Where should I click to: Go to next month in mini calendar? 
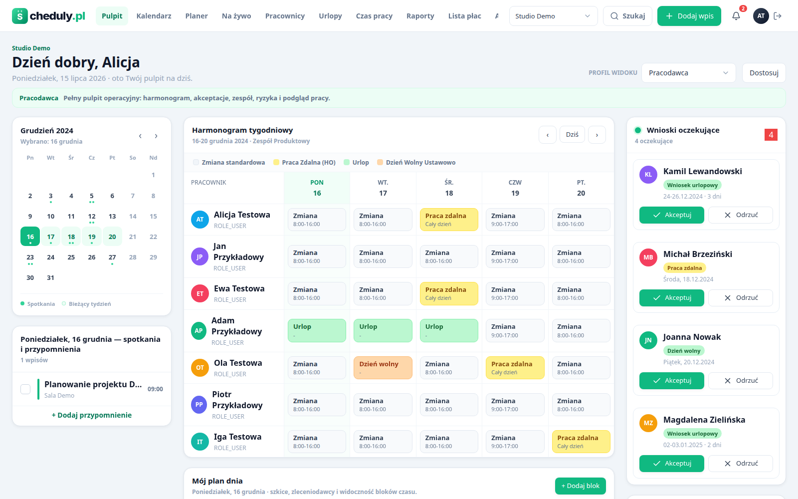156,136
